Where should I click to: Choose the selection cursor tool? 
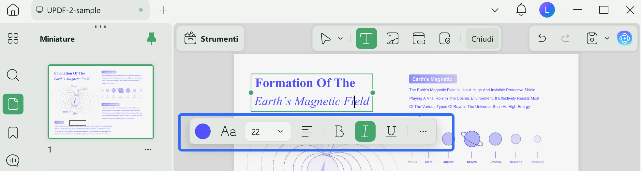(325, 38)
